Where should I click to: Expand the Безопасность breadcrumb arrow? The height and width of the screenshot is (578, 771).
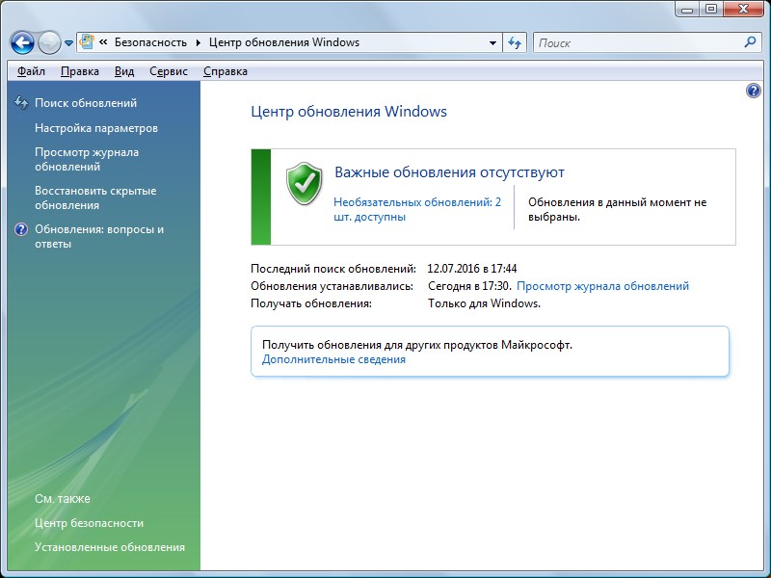[199, 42]
